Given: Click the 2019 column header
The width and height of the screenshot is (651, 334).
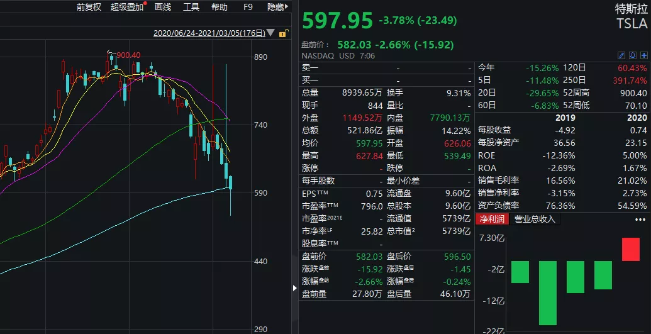Looking at the screenshot, I should point(565,118).
